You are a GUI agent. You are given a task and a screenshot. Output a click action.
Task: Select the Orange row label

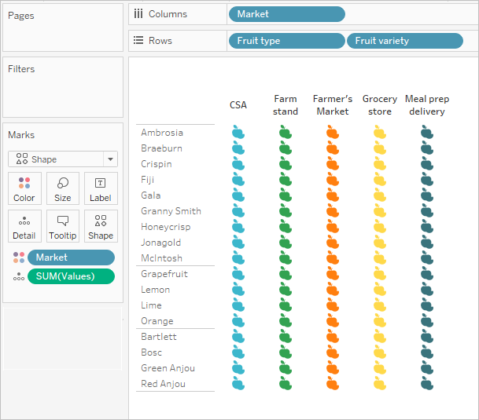point(157,321)
